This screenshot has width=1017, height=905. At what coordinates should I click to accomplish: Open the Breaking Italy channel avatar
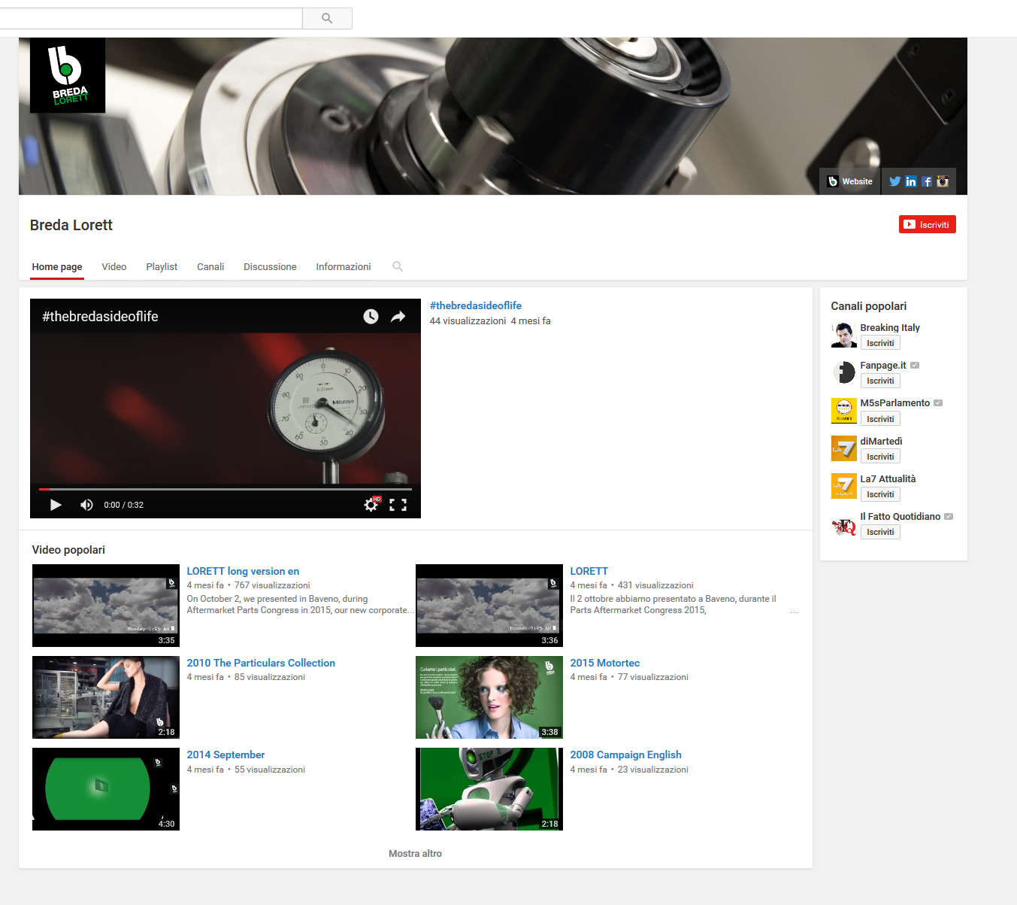(843, 335)
